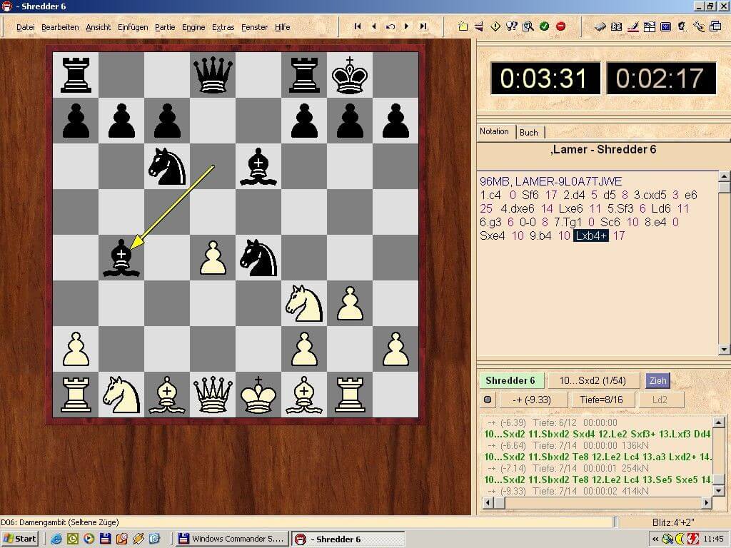731x548 pixels.
Task: Click the chess knight head icon
Action: click(x=682, y=26)
